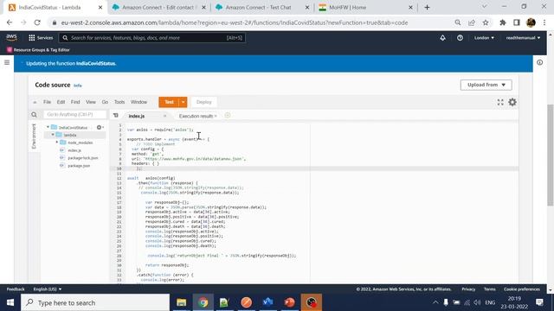Click the search magnifier in Environment panel
This screenshot has height=311, width=554.
point(34,115)
